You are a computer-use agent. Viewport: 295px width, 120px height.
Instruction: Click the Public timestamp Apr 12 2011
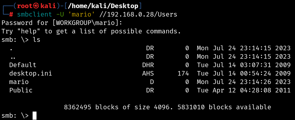point(244,90)
